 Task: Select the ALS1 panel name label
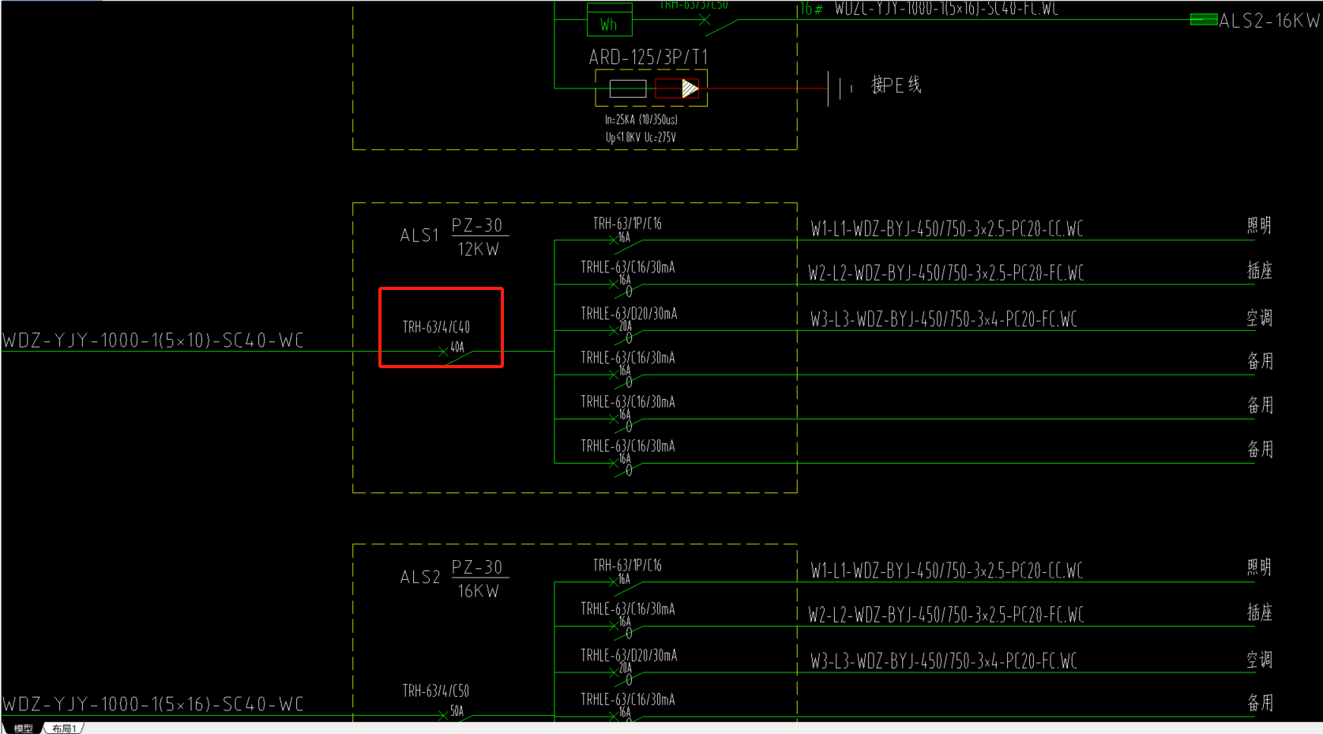(419, 235)
